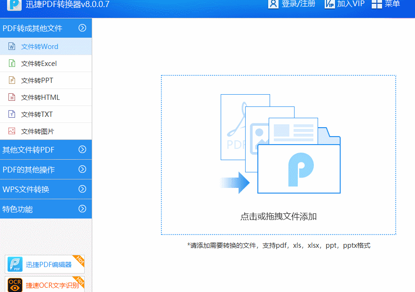Open the WPS文件转换 section
The height and width of the screenshot is (292, 415).
(x=46, y=189)
